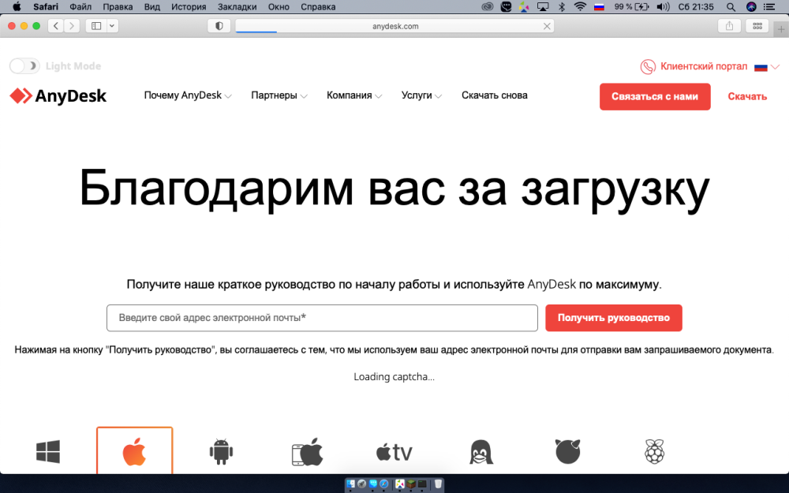The image size is (789, 493).
Task: Open Trash in the Dock
Action: coord(438,484)
